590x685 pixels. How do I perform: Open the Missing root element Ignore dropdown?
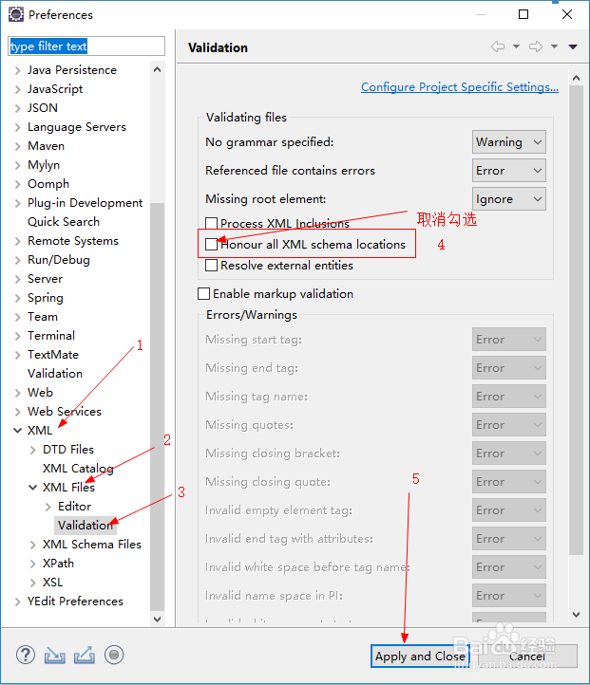point(509,199)
